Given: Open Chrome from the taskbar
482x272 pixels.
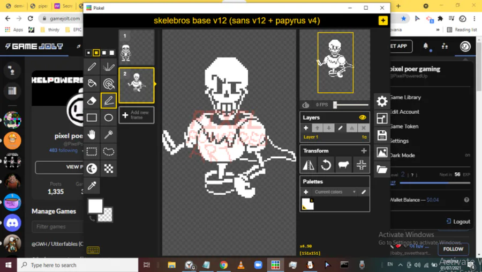Looking at the screenshot, I should point(223,265).
